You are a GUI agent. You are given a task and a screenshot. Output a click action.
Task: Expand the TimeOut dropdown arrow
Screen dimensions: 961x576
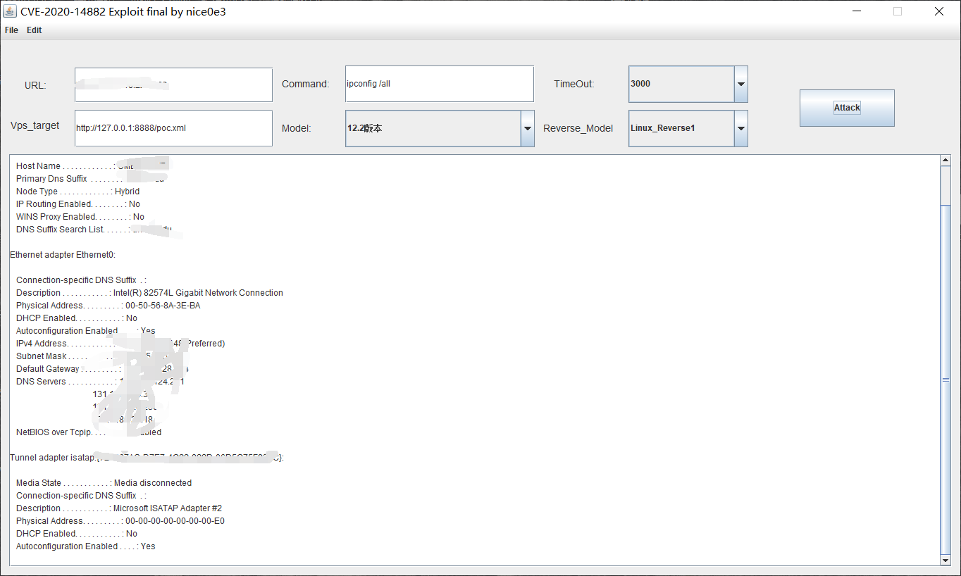tap(741, 84)
